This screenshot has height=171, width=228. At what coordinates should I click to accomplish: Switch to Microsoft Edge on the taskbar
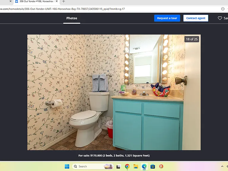pyautogui.click(x=144, y=166)
